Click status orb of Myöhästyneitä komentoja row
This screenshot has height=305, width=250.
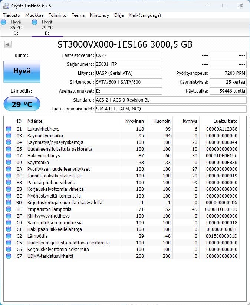[9, 196]
